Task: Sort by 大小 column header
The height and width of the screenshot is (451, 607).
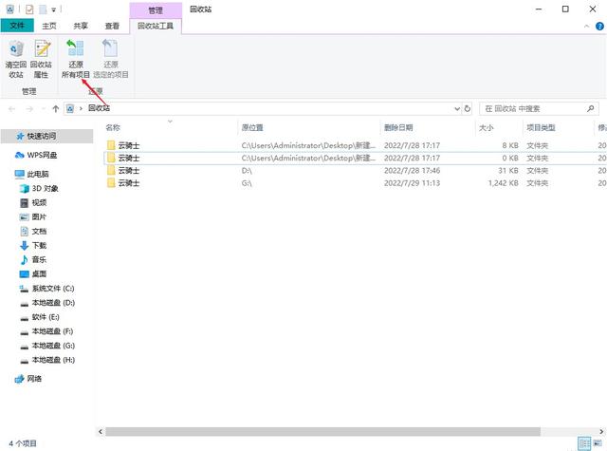Action: (x=487, y=127)
